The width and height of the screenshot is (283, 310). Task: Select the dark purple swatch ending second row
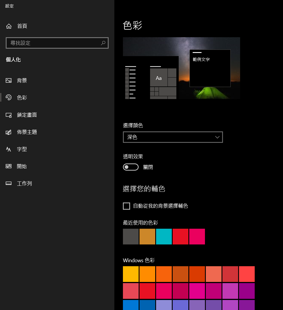point(247,291)
